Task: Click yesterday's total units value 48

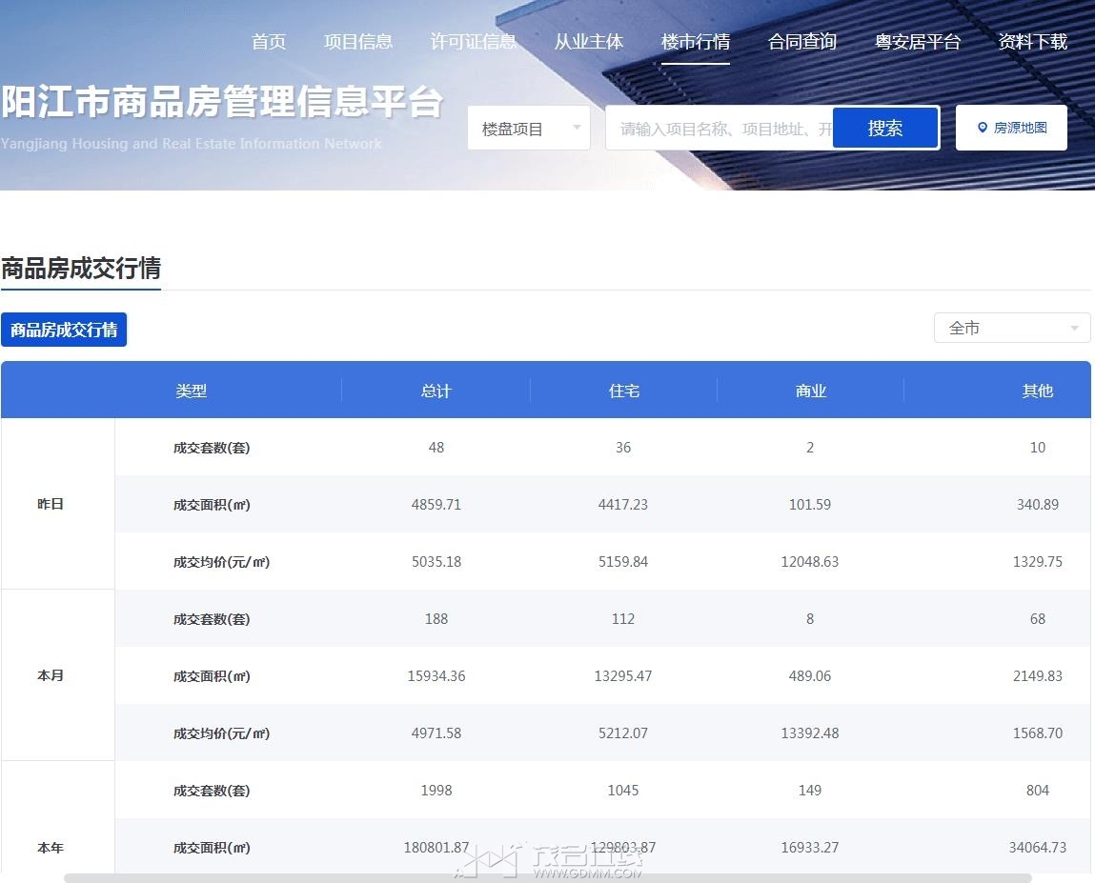Action: 436,448
